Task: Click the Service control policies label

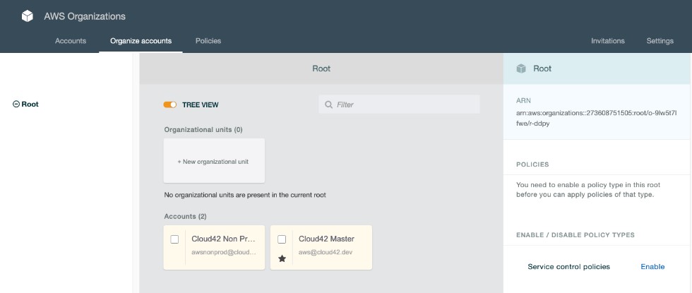Action: point(569,267)
